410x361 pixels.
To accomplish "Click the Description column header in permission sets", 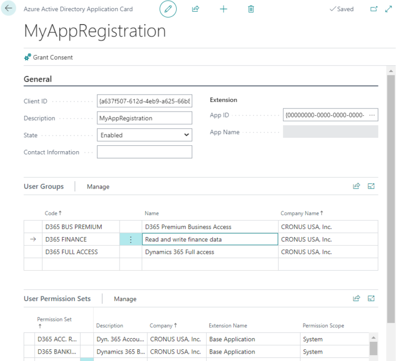I will click(109, 325).
